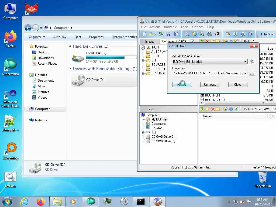Viewport: 276px width, 207px height.
Task: Click the volume icon in system tray
Action: 242,202
